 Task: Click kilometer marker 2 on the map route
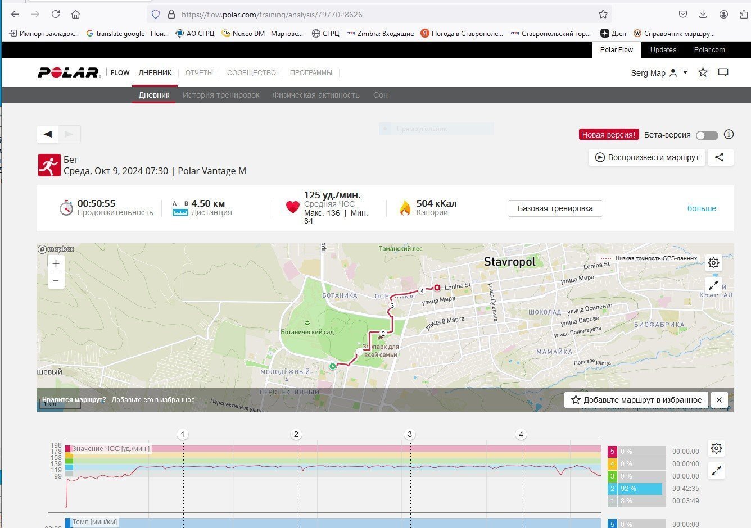tap(383, 334)
